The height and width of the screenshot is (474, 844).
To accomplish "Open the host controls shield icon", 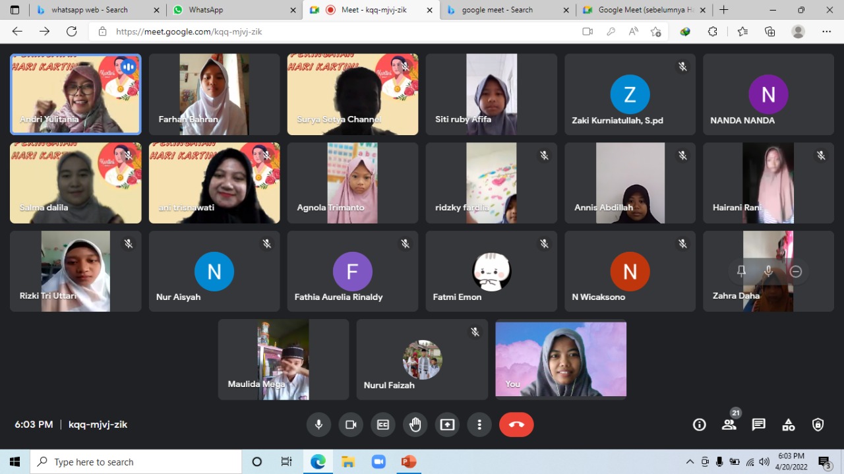I will 818,425.
